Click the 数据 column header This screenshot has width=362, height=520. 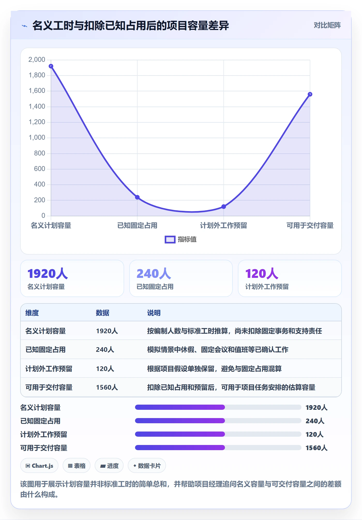[x=103, y=313]
